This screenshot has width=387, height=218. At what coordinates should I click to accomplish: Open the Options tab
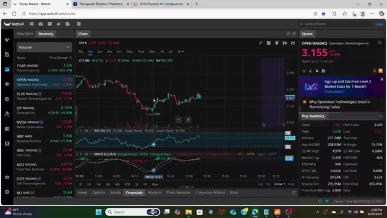pos(99,193)
